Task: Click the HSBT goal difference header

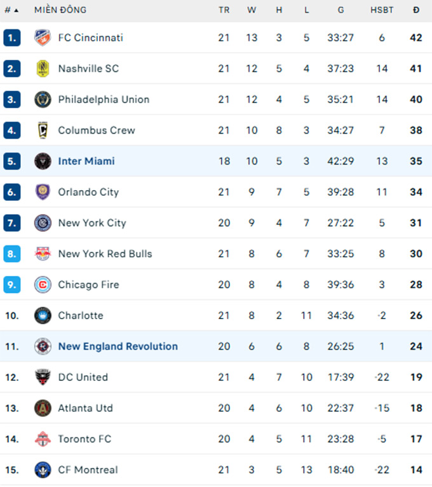Action: click(382, 10)
